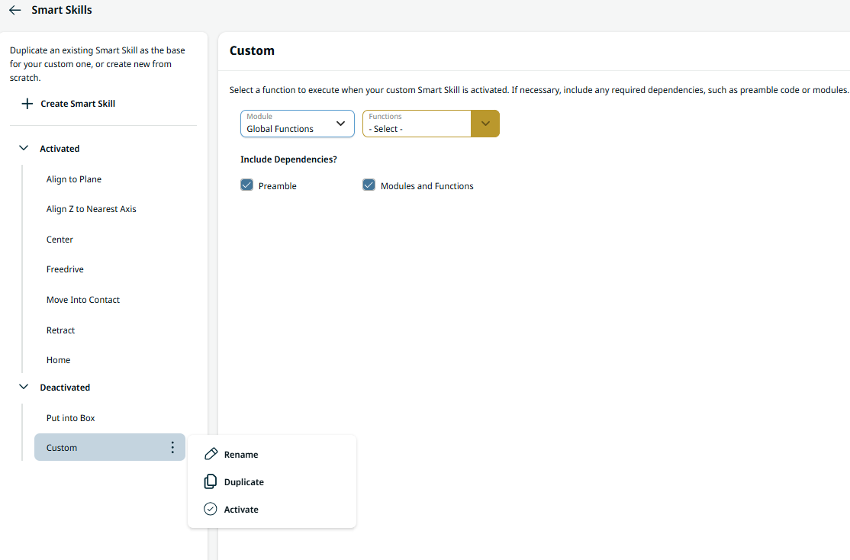Image resolution: width=850 pixels, height=560 pixels.
Task: Open the Freedrive smart skill
Action: [65, 269]
